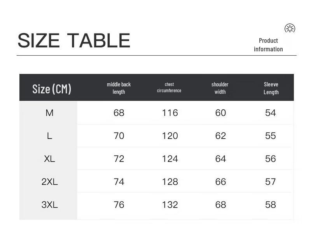Click the Sleeve Length column header
This screenshot has height=235, width=313.
tap(271, 88)
